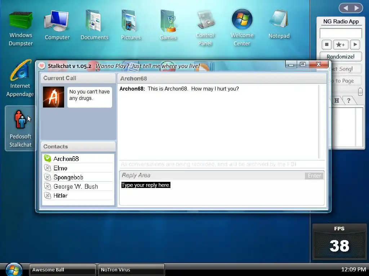Select the Hitler contact

78,195
